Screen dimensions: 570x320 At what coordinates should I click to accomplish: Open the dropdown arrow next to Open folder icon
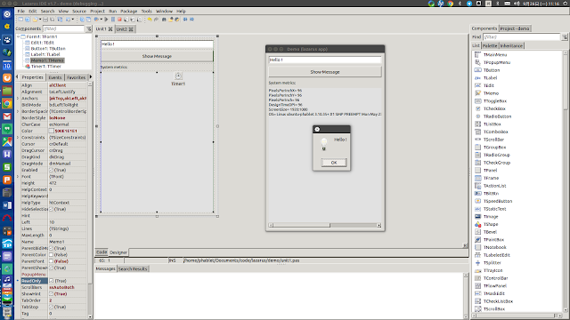tap(40, 20)
